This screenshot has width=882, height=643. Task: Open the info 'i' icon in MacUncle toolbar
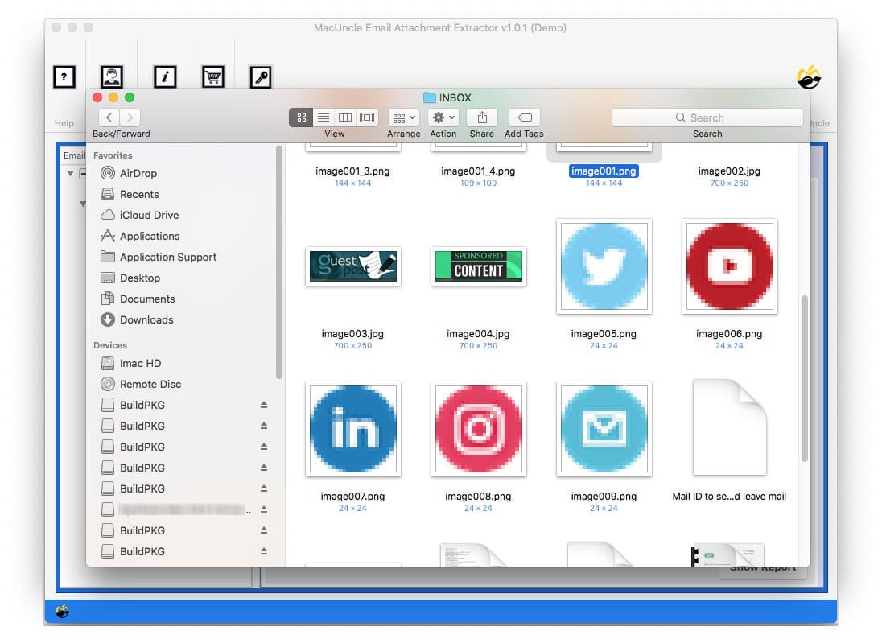click(165, 76)
